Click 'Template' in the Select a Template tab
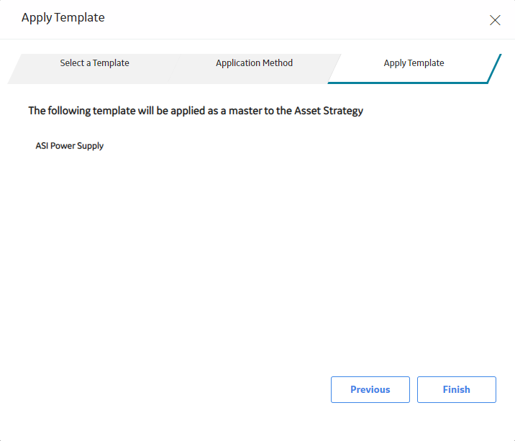Image resolution: width=515 pixels, height=441 pixels. [111, 63]
